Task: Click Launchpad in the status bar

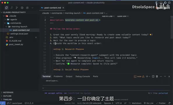Action: (15, 103)
